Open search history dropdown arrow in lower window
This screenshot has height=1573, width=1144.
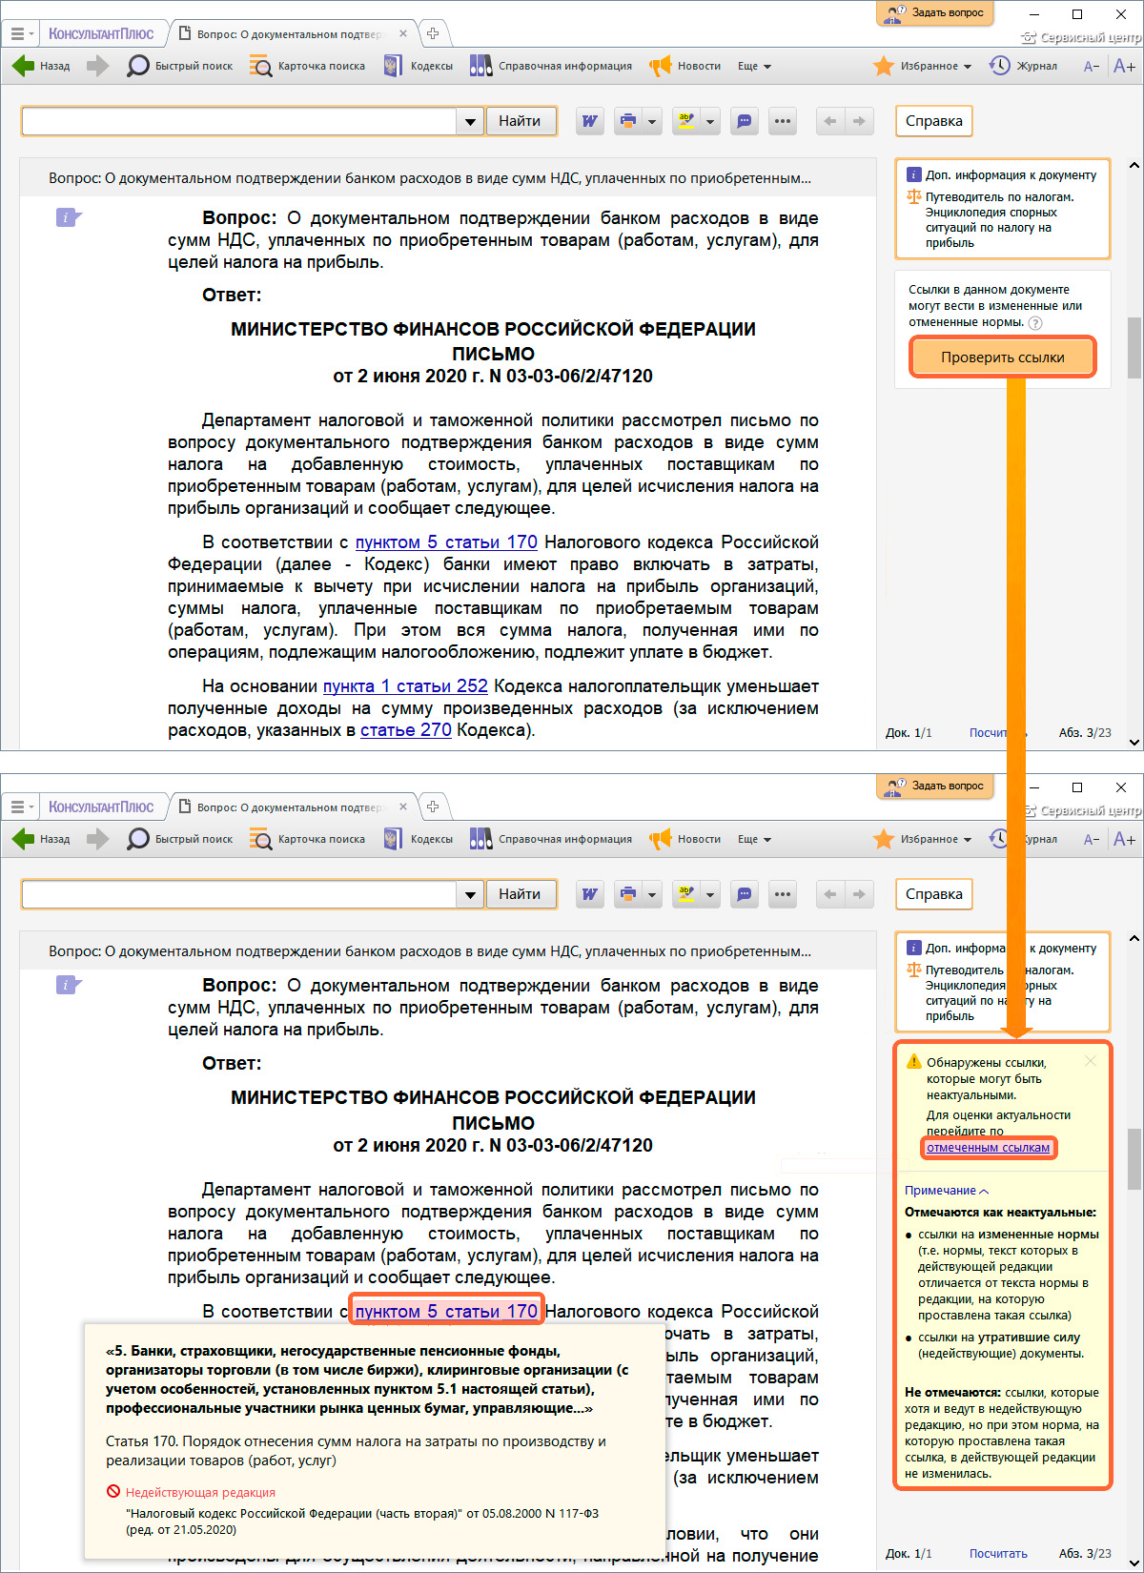pyautogui.click(x=469, y=894)
